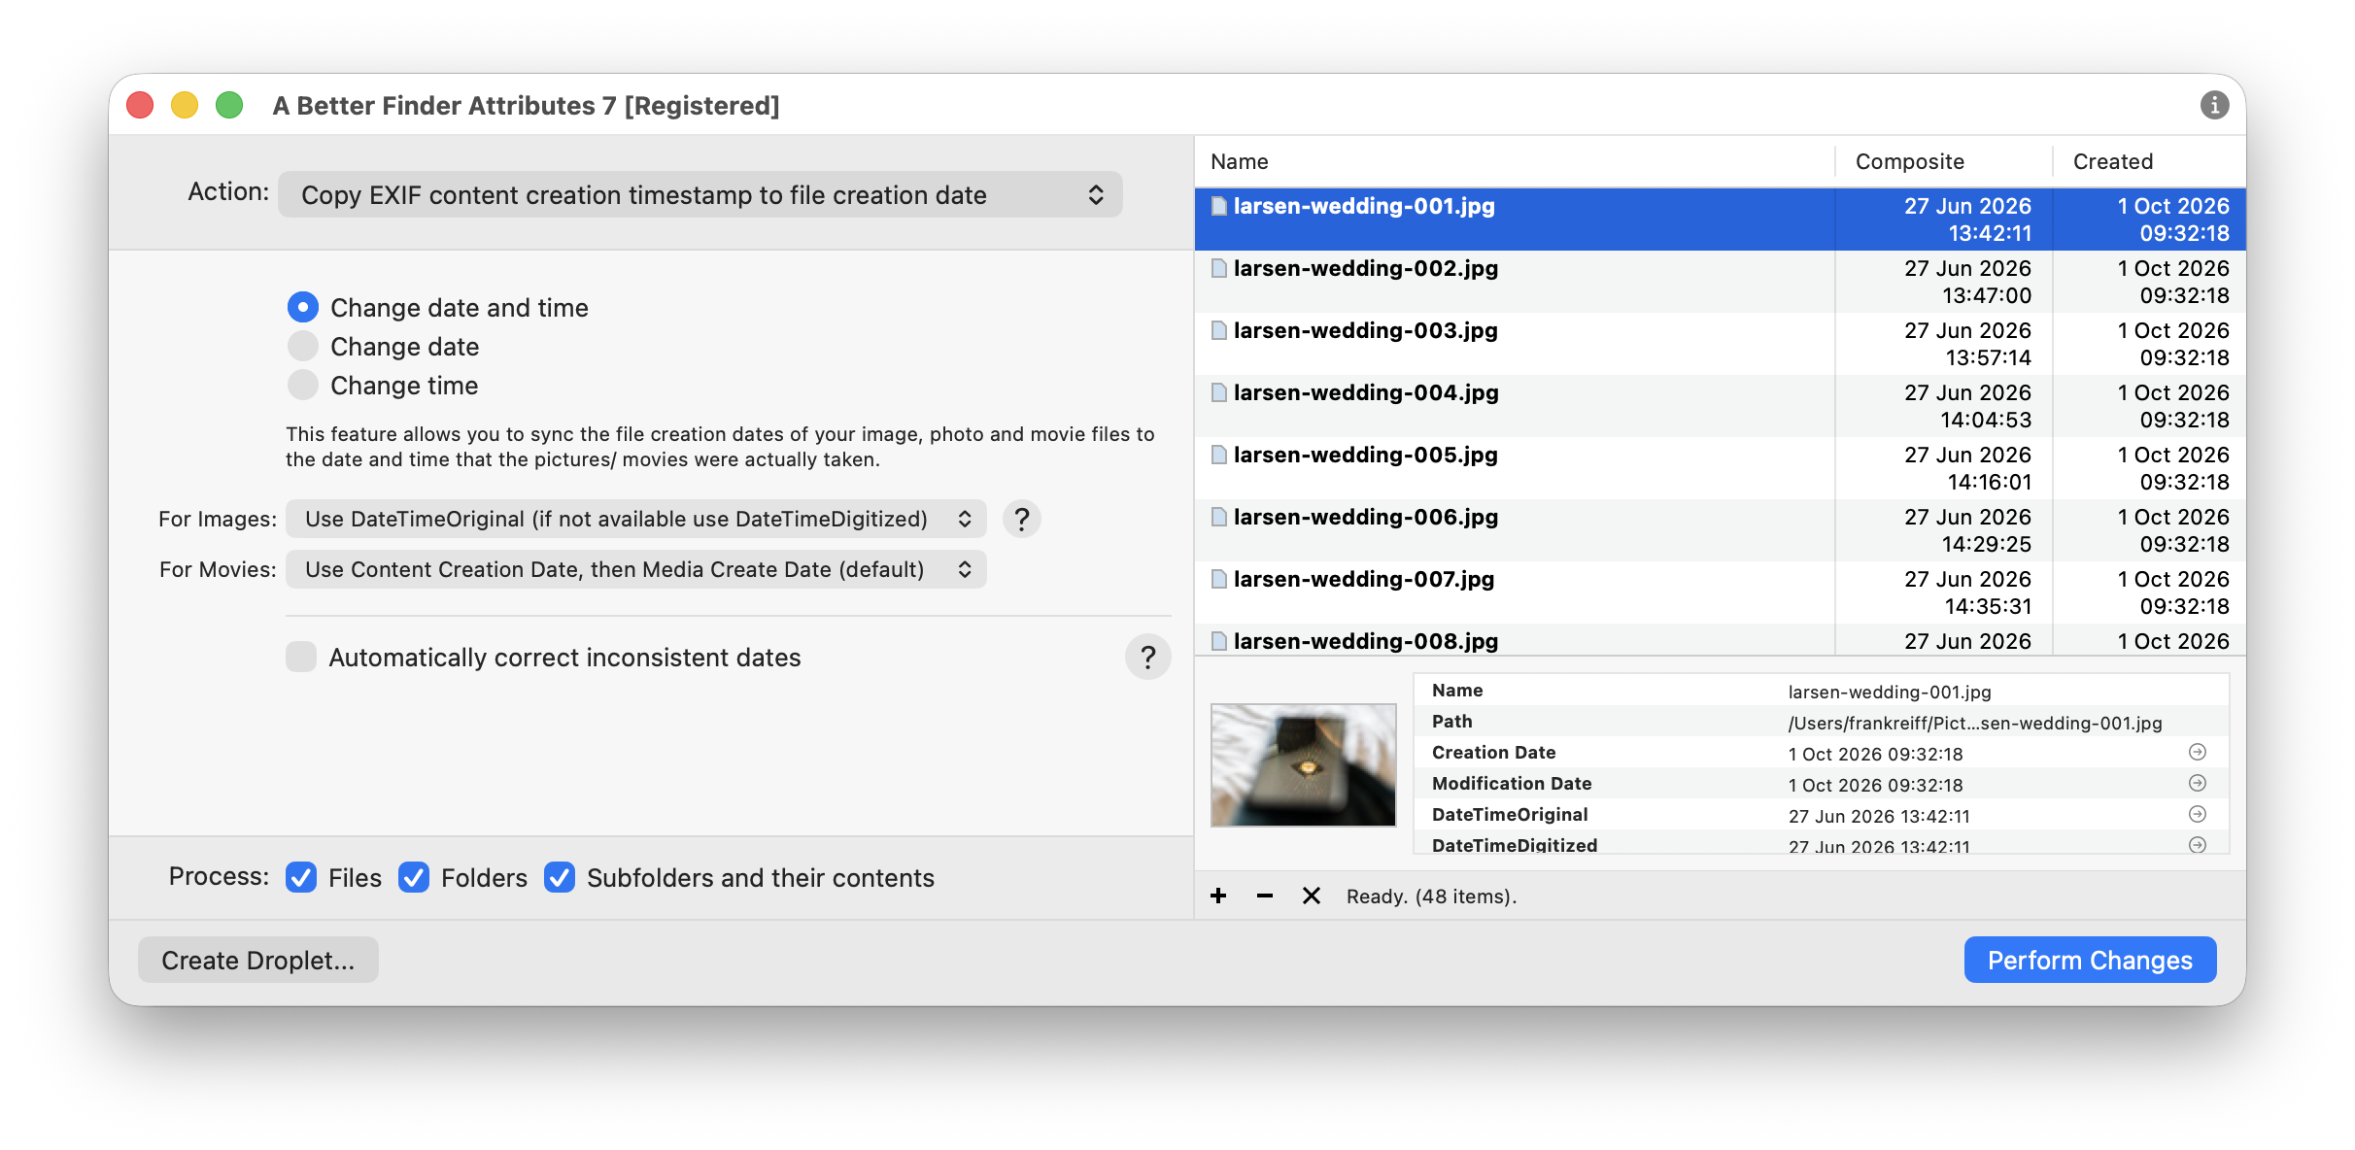Image resolution: width=2355 pixels, height=1150 pixels.
Task: Click file icon of larsen-wedding-005.jpg
Action: (x=1219, y=455)
